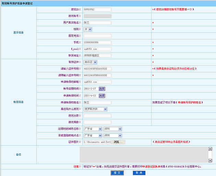Expand province dropdown for 目前登陆的地点名

(x=93, y=136)
